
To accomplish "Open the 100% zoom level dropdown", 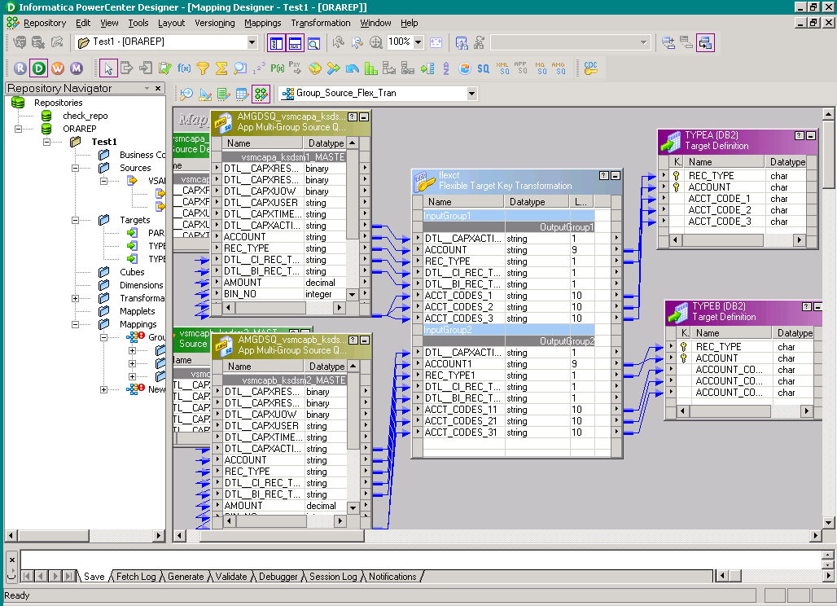I will [418, 42].
